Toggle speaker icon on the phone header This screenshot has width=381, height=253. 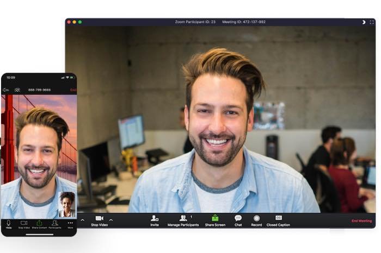(6, 90)
